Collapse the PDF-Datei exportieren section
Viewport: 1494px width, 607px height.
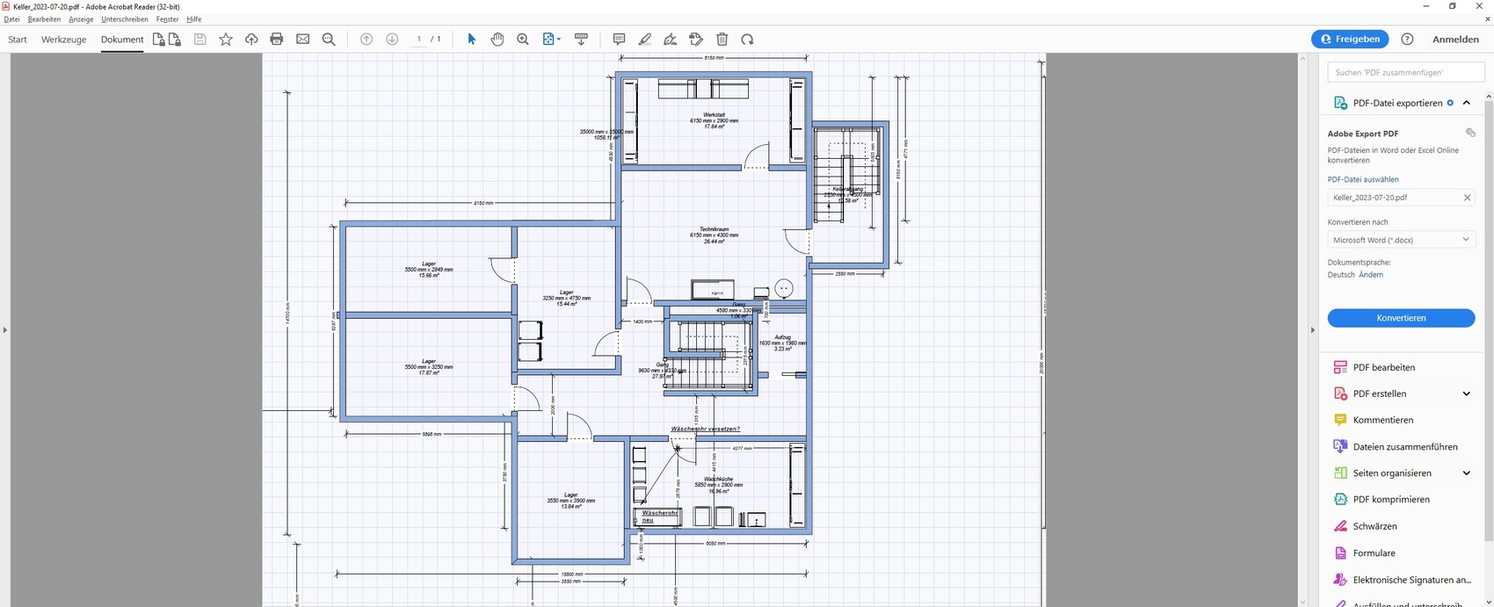coord(1466,103)
